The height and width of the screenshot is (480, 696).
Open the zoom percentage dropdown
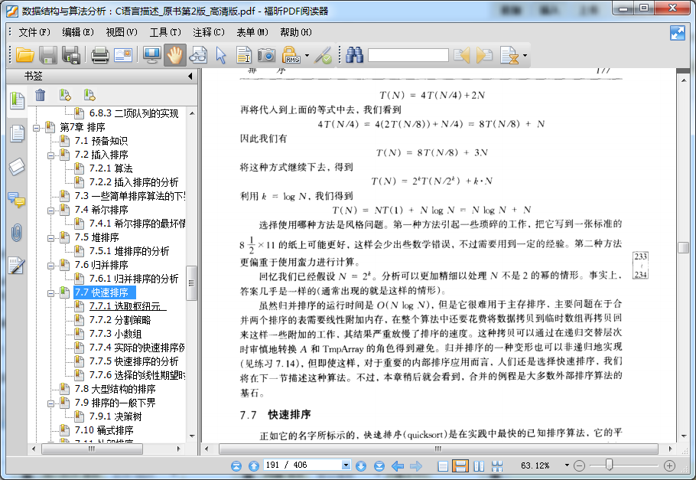[567, 465]
